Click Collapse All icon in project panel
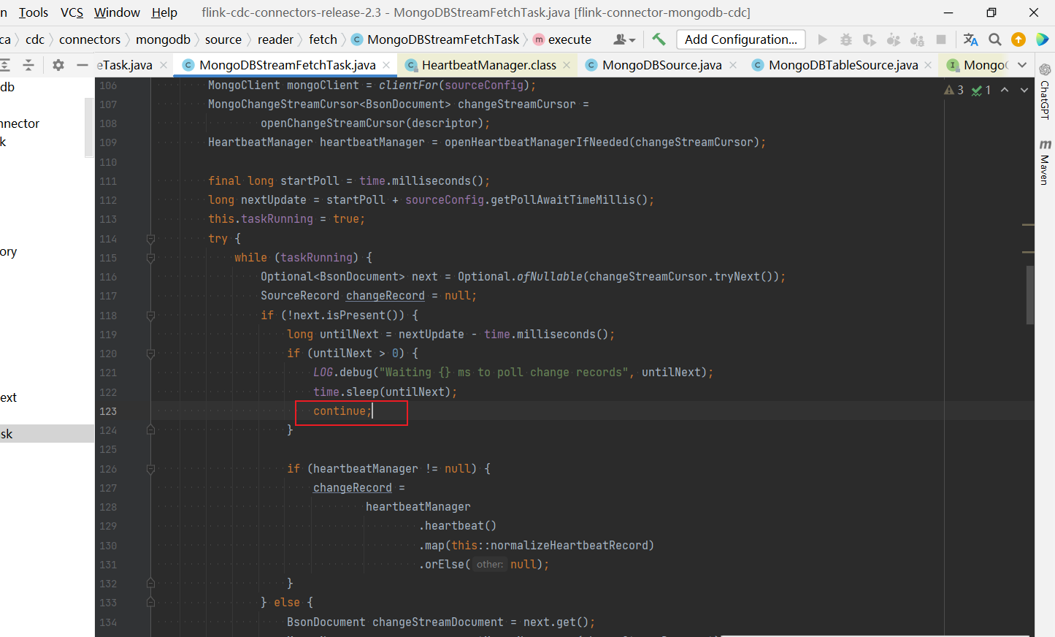The height and width of the screenshot is (637, 1055). [28, 65]
